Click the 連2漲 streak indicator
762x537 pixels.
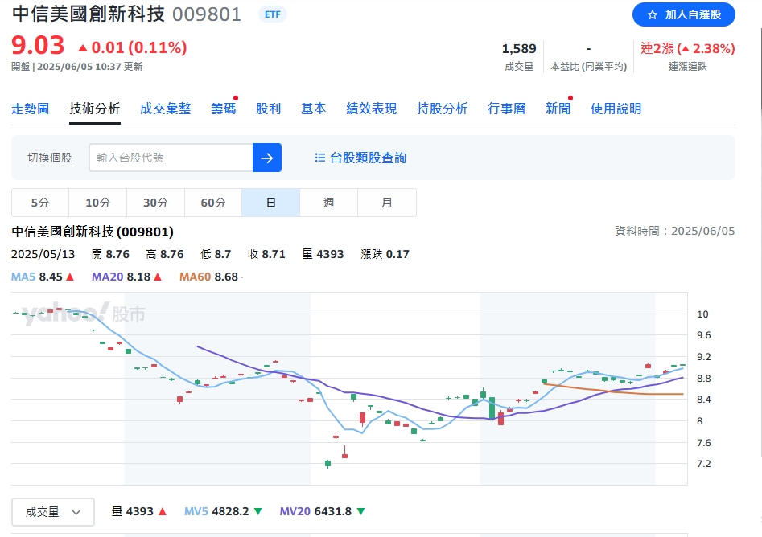(x=688, y=48)
